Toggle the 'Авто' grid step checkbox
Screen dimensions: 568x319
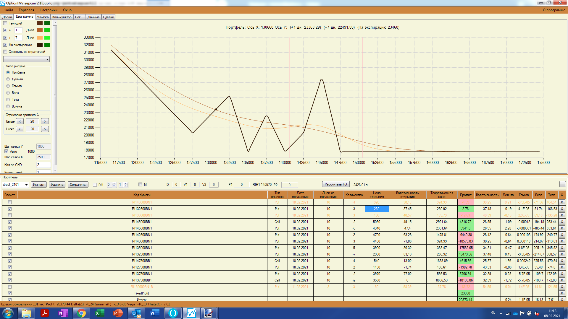tap(6, 152)
